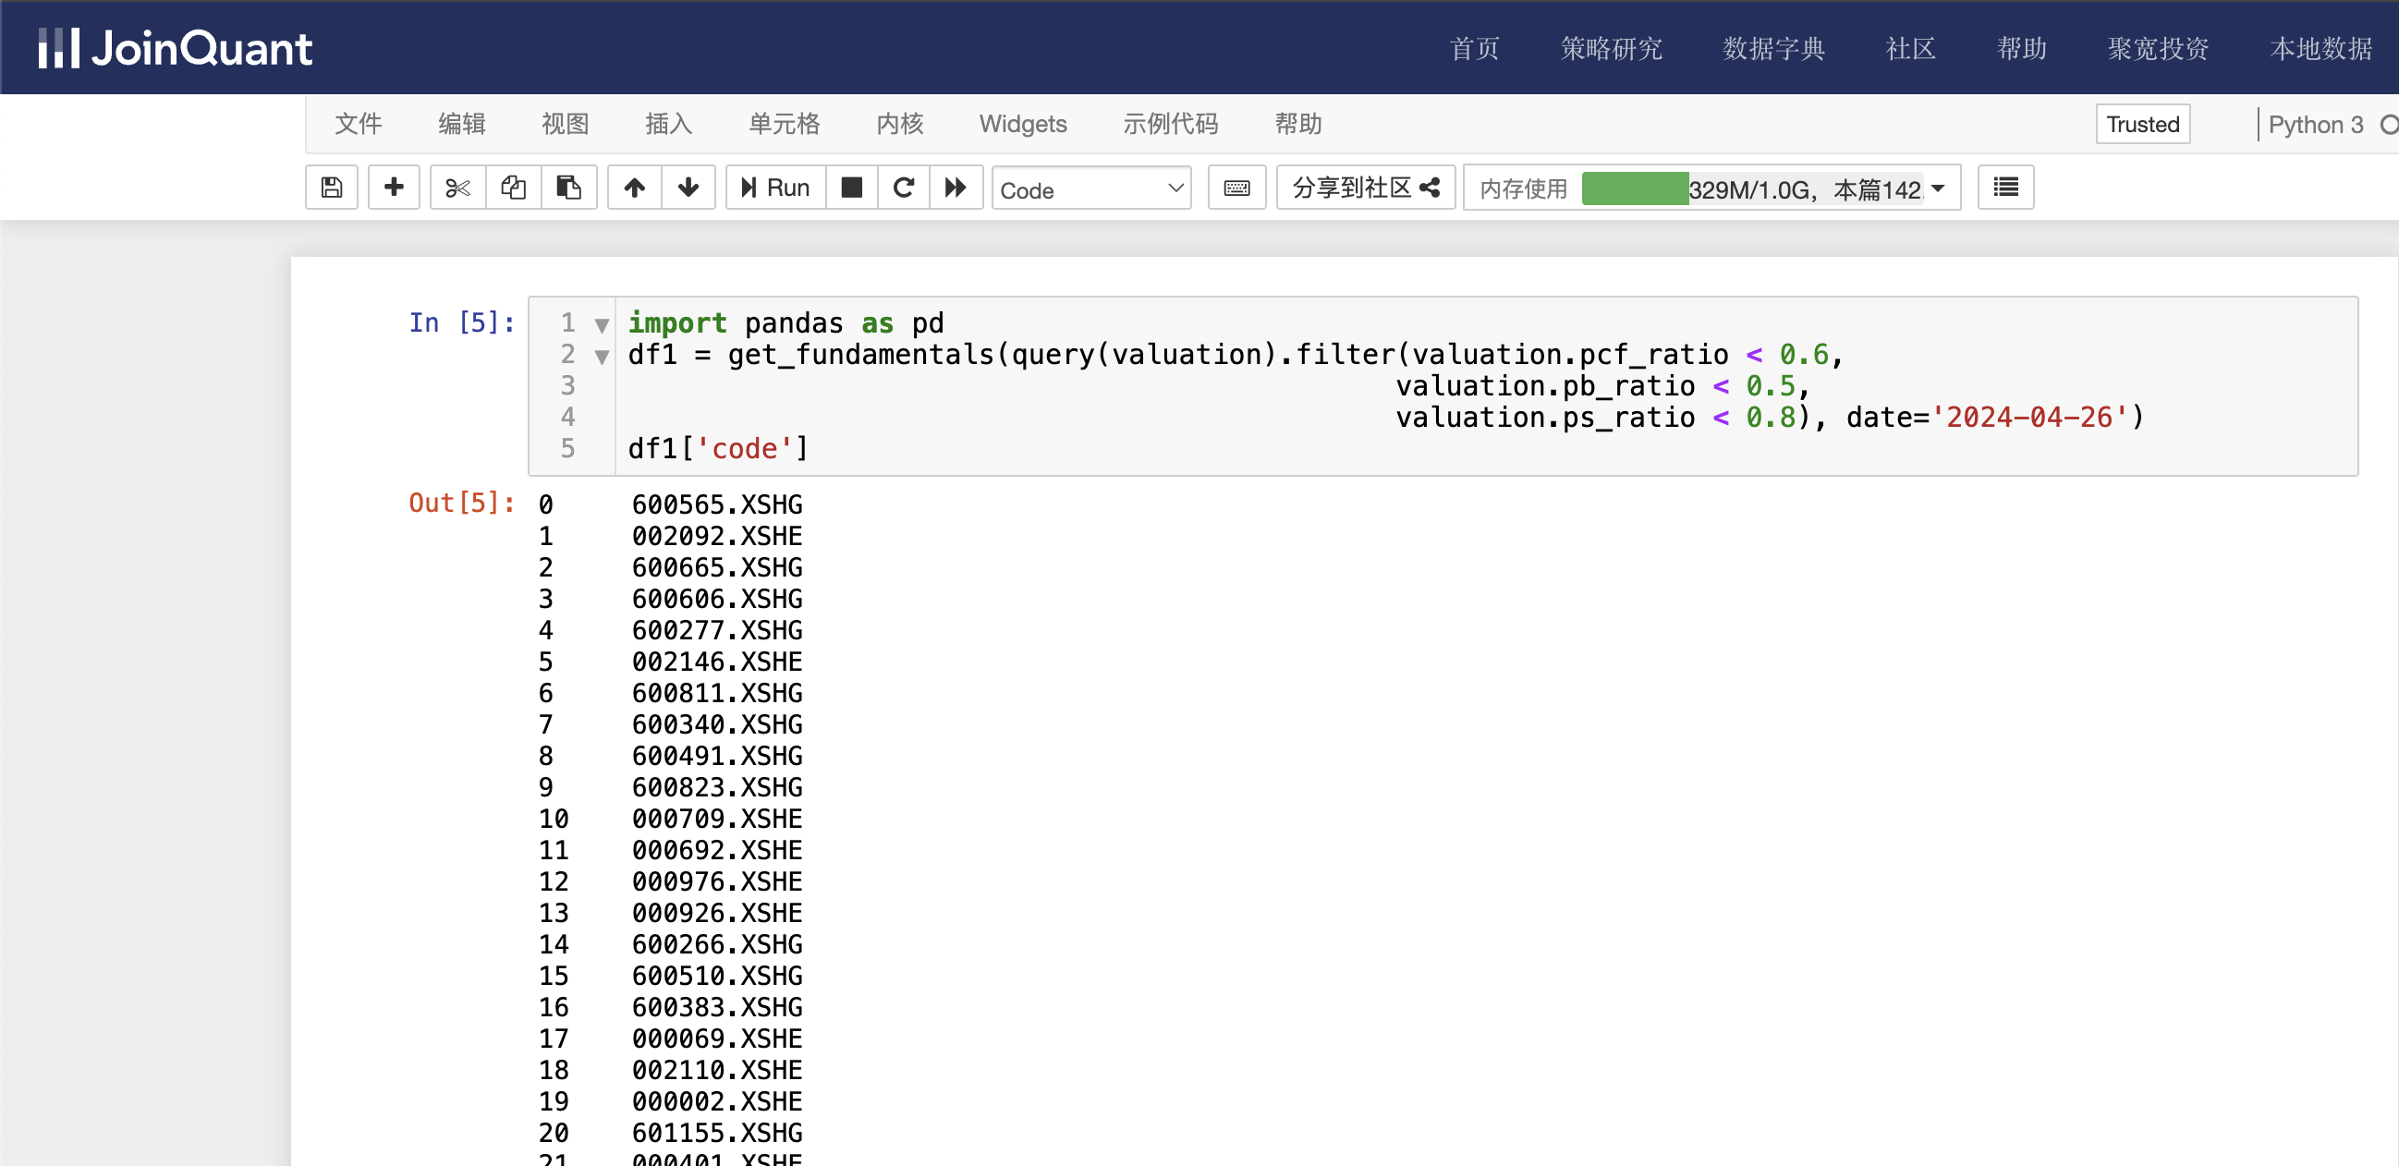
Task: Cut selected cell using the scissors icon
Action: point(457,188)
